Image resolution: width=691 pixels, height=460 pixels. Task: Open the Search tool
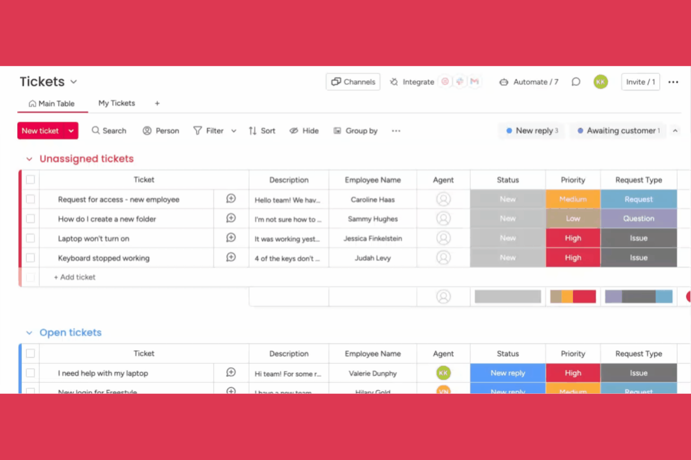[x=109, y=130]
